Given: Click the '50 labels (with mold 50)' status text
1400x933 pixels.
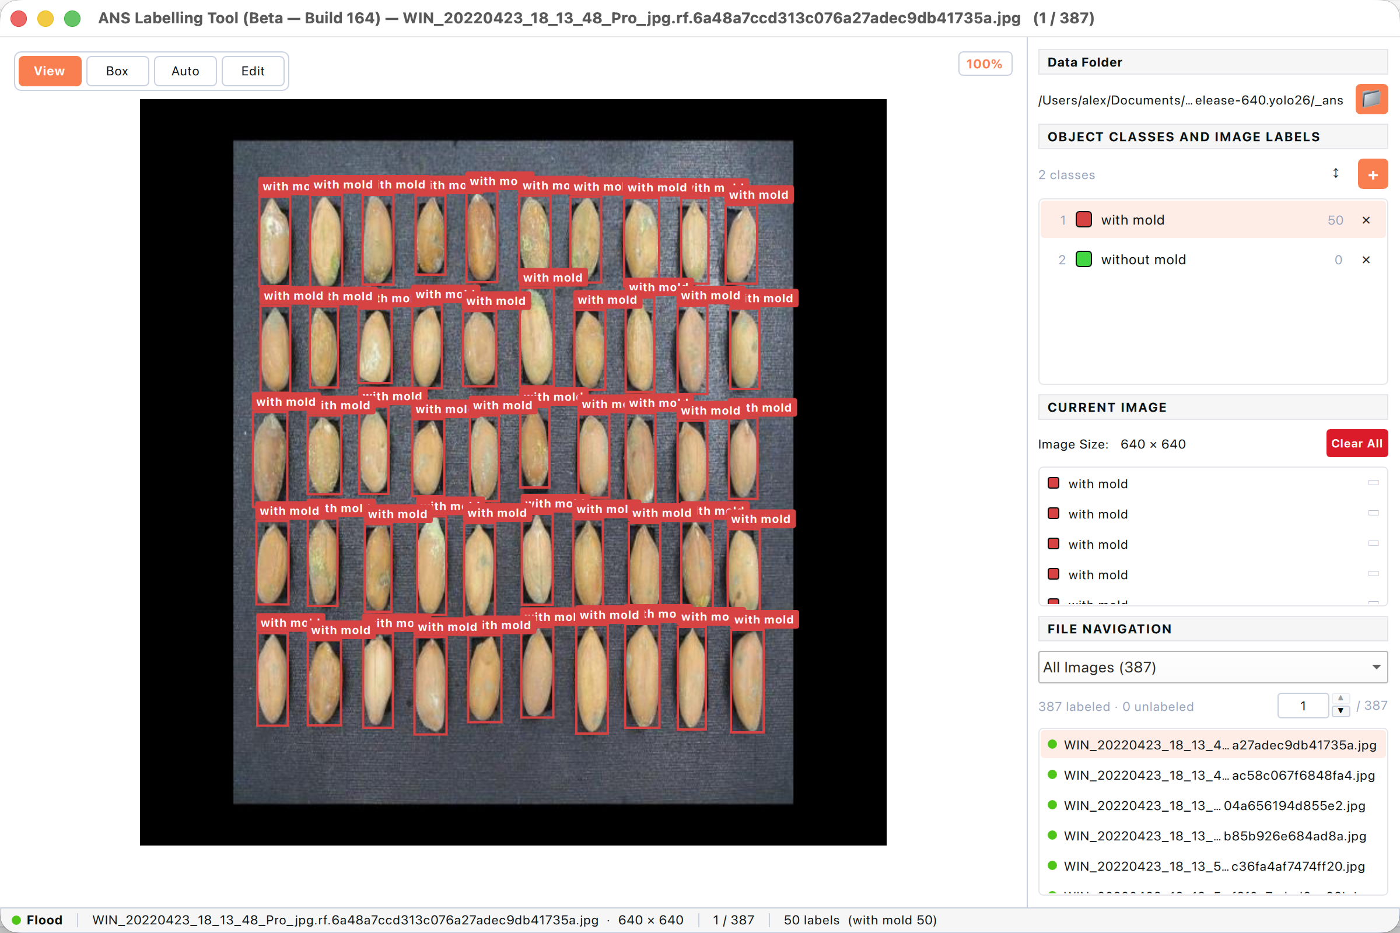Looking at the screenshot, I should [x=860, y=920].
